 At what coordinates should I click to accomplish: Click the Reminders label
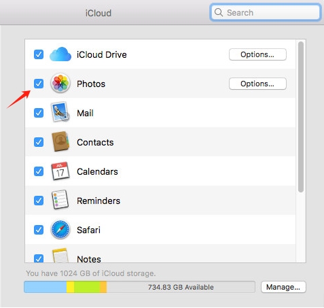pyautogui.click(x=98, y=201)
